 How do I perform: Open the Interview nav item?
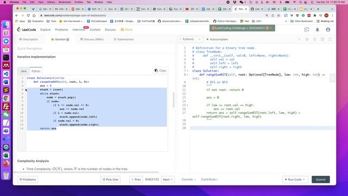point(78,29)
